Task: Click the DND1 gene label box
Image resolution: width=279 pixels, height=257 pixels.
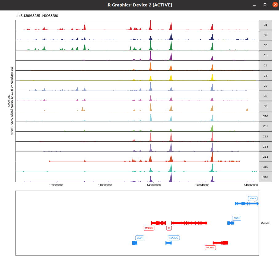Action: tap(236, 218)
